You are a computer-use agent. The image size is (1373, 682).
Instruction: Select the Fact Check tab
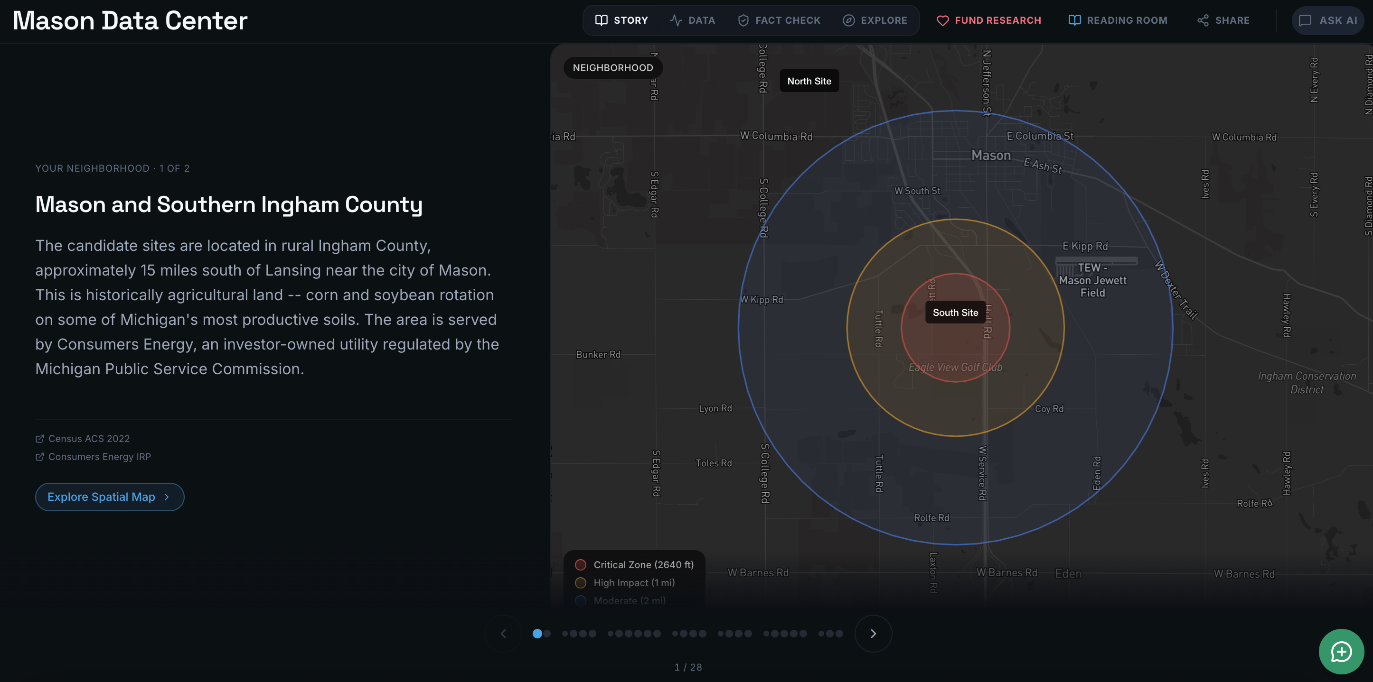779,20
